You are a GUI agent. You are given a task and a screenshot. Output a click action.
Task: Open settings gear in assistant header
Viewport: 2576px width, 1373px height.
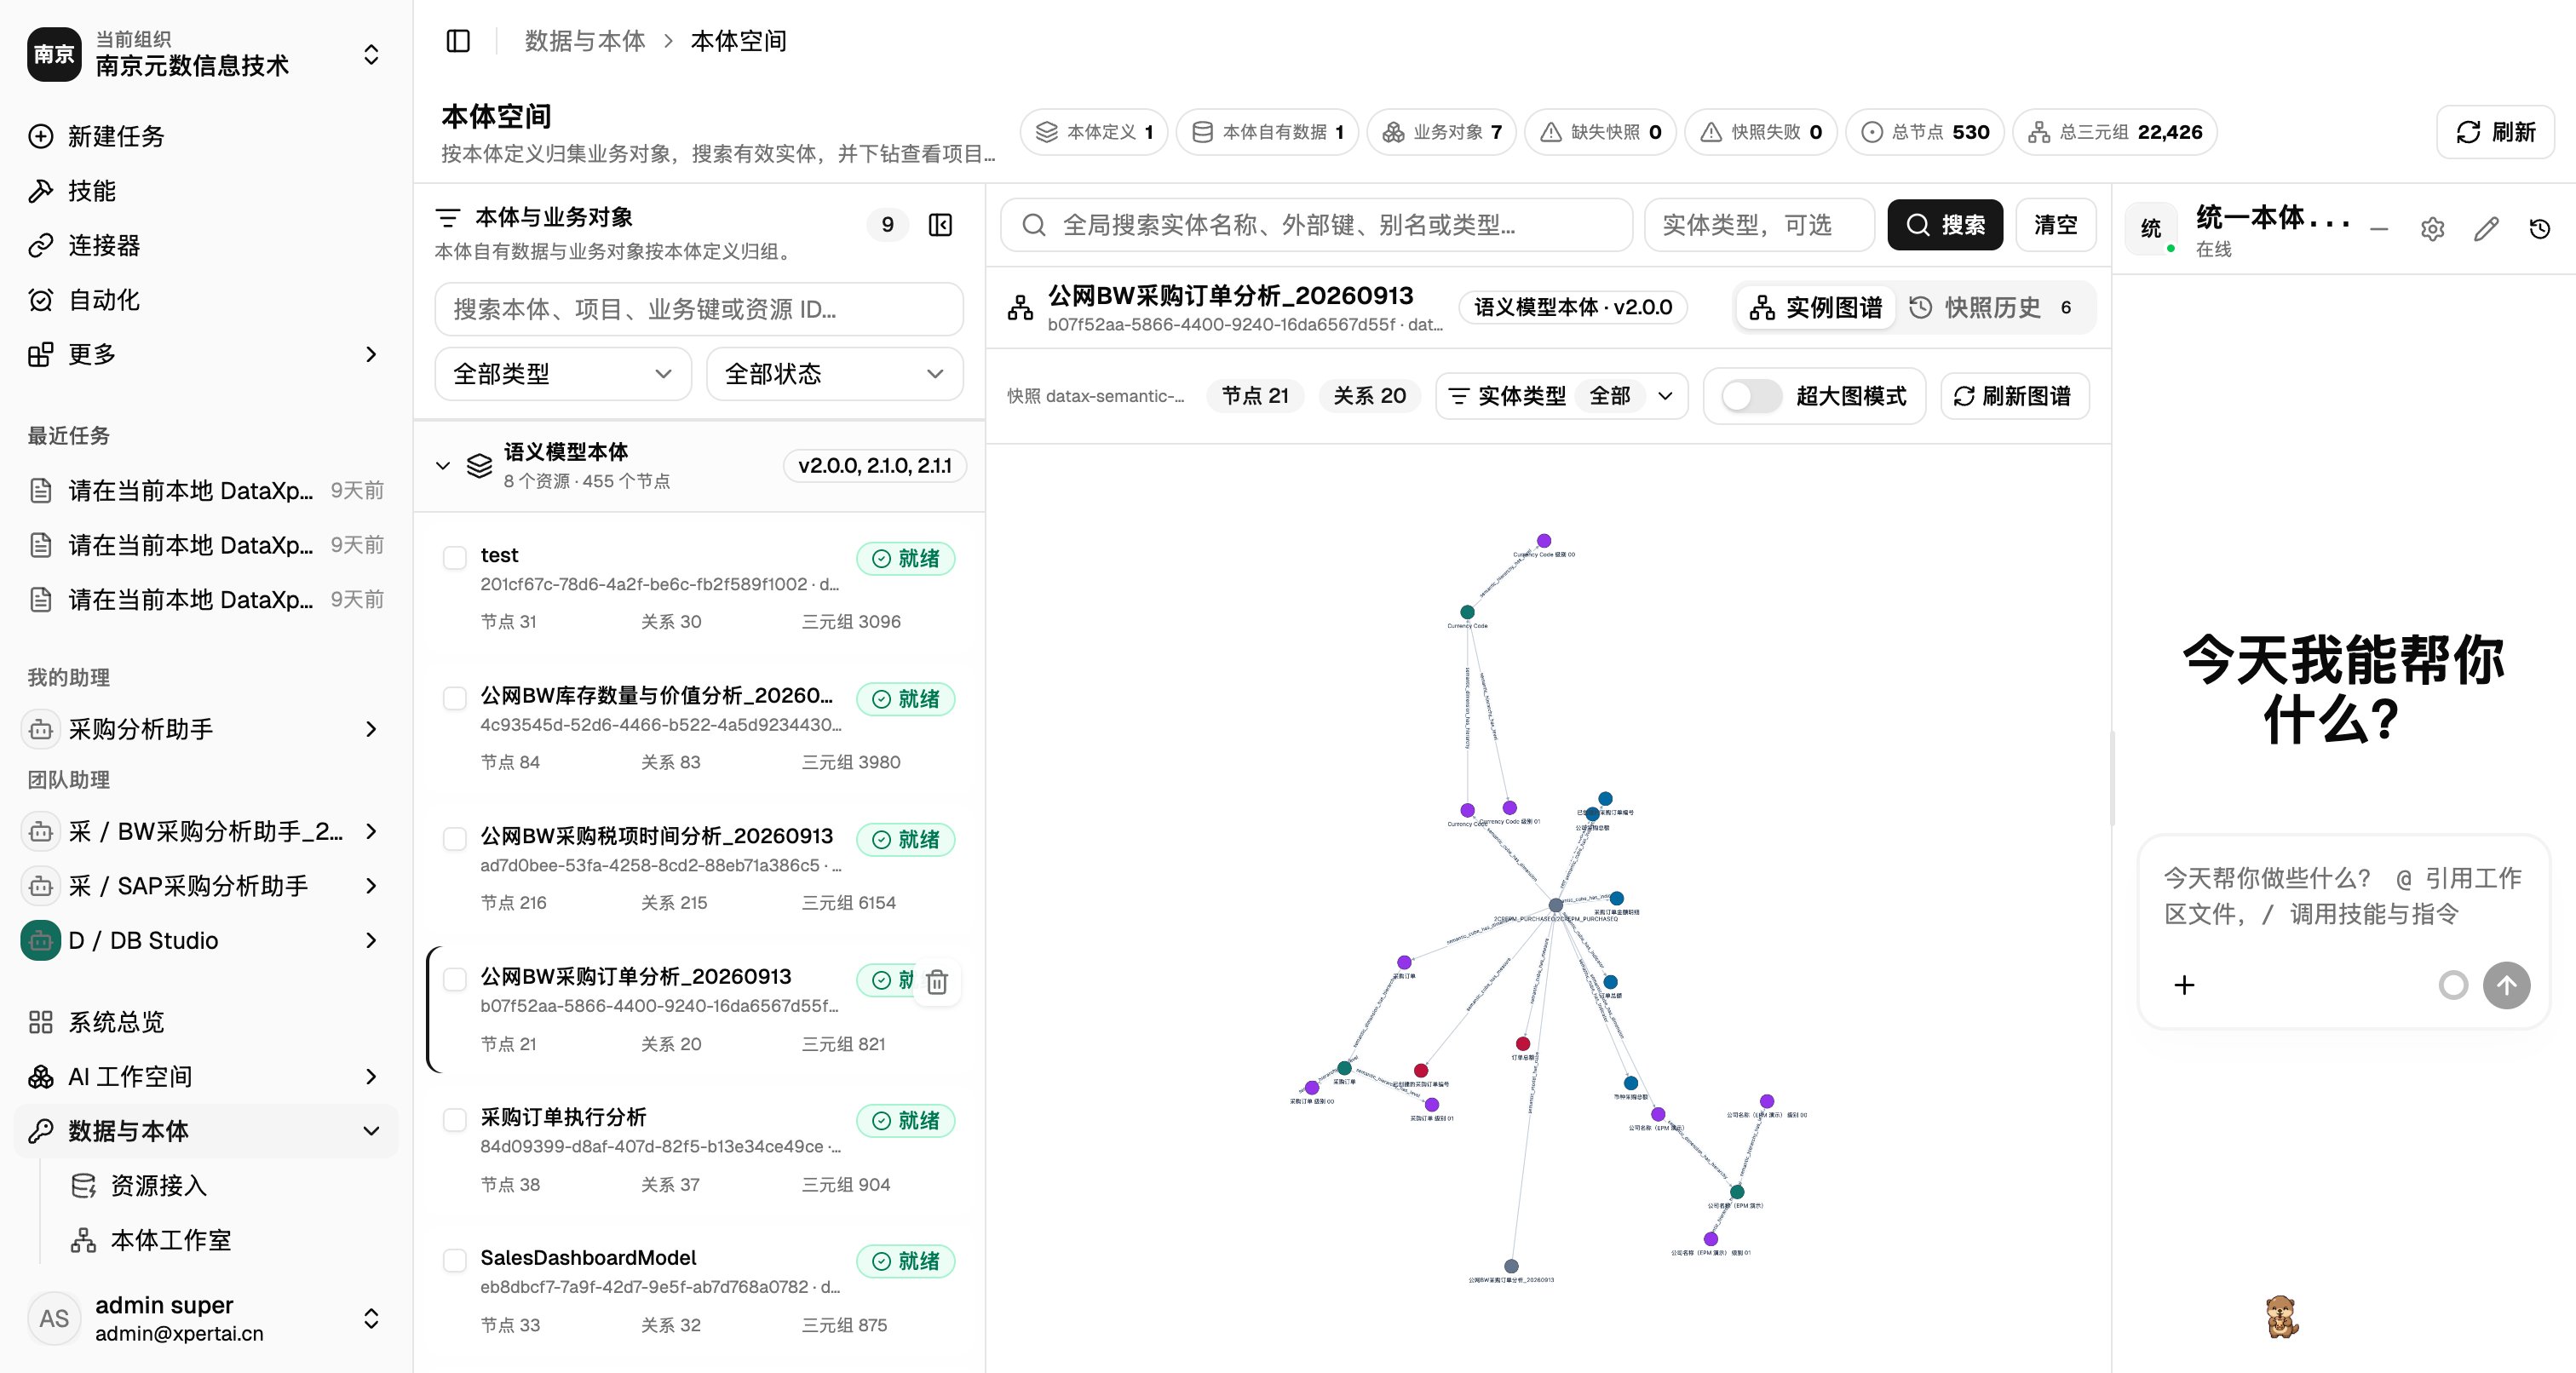pos(2433,229)
